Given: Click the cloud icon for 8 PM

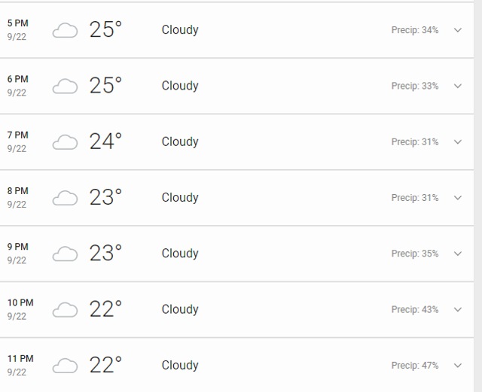Looking at the screenshot, I should click(65, 198).
